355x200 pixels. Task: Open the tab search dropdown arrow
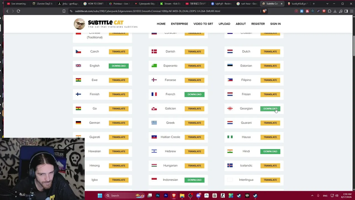327,4
